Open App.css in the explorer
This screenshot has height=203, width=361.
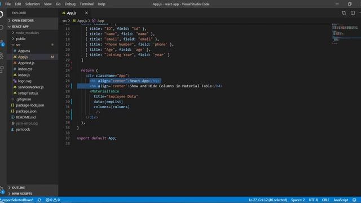point(24,51)
